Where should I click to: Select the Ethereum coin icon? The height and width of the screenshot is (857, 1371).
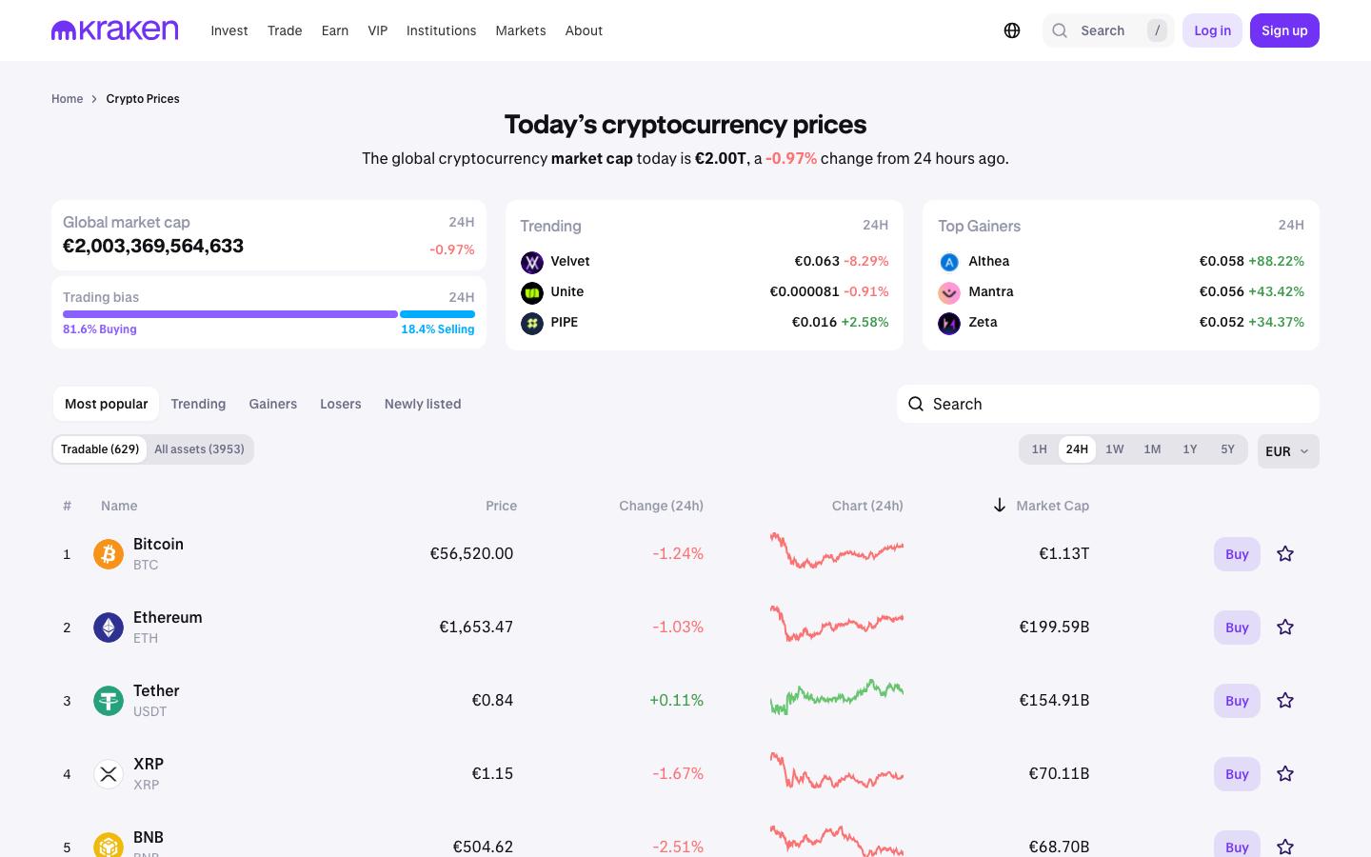(108, 627)
